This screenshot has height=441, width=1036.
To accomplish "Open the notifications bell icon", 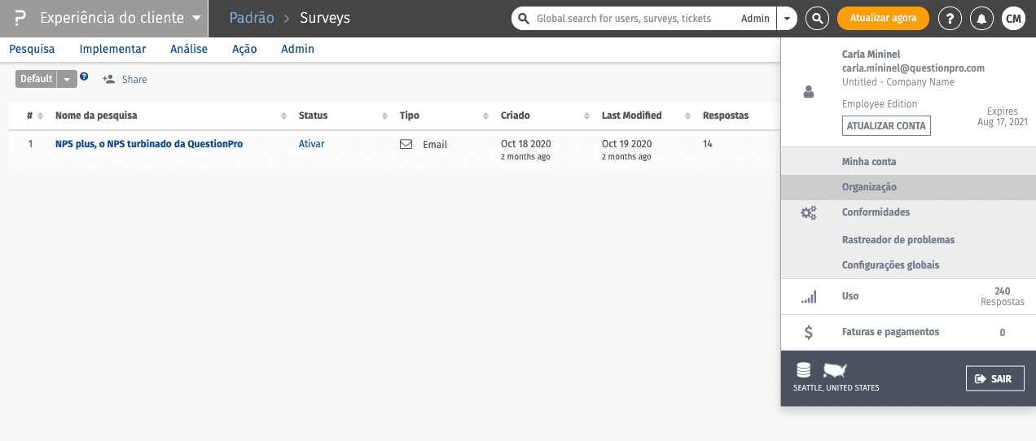I will click(982, 18).
